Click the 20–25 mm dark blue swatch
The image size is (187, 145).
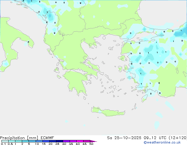[53, 141]
